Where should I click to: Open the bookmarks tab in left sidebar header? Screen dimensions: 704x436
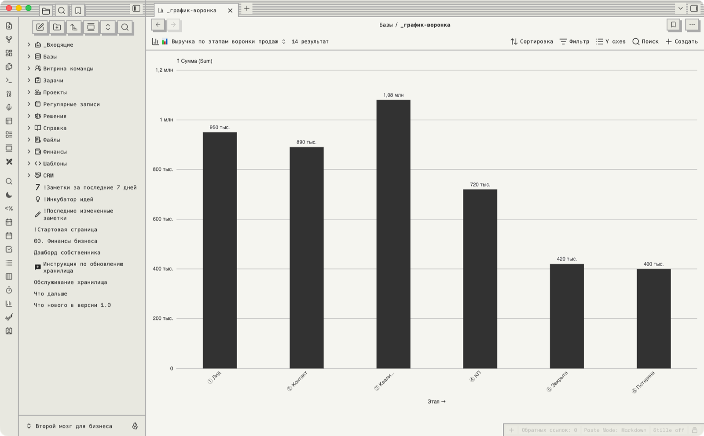(78, 10)
